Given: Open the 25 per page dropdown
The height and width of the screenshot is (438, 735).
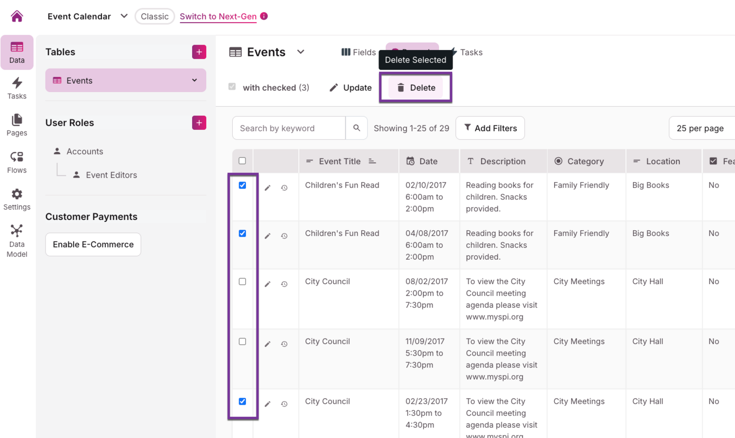Looking at the screenshot, I should (x=701, y=128).
